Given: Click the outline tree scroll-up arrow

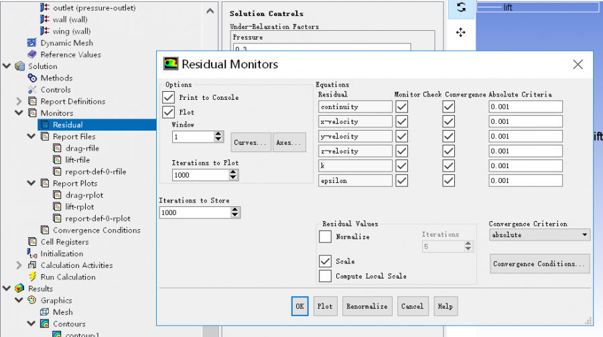Looking at the screenshot, I should [210, 11].
